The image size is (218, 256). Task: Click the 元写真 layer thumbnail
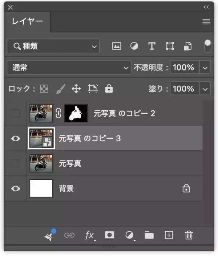pyautogui.click(x=41, y=163)
